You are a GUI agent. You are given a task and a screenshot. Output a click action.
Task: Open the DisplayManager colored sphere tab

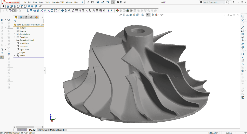[36, 17]
